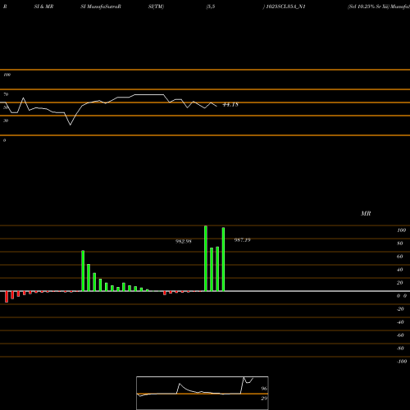
Task: Click the header text SI MunafaSutraR
Action: click(x=101, y=7)
